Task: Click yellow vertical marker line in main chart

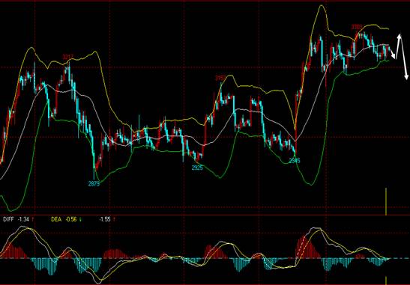Action: pos(386,201)
